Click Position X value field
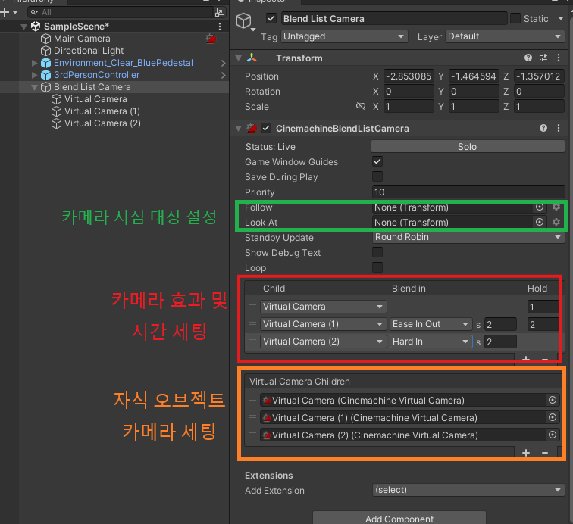 pos(409,76)
